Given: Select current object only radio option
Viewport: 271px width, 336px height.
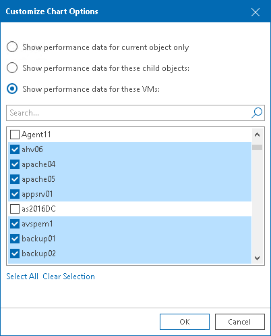Looking at the screenshot, I should click(x=12, y=47).
